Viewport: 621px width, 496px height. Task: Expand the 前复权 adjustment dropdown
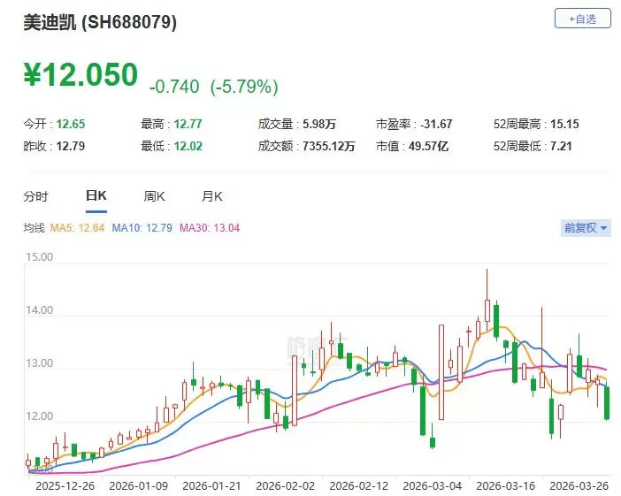click(x=586, y=228)
